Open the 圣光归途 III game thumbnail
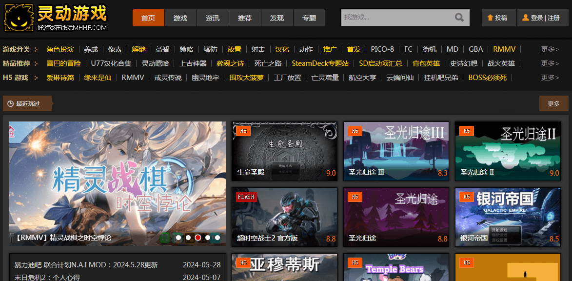Screen dimensions: 572x281 396,151
